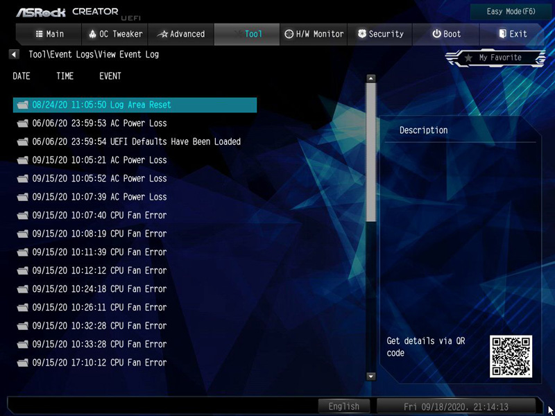This screenshot has width=555, height=416.
Task: Open My Favorite panel
Action: pyautogui.click(x=495, y=58)
